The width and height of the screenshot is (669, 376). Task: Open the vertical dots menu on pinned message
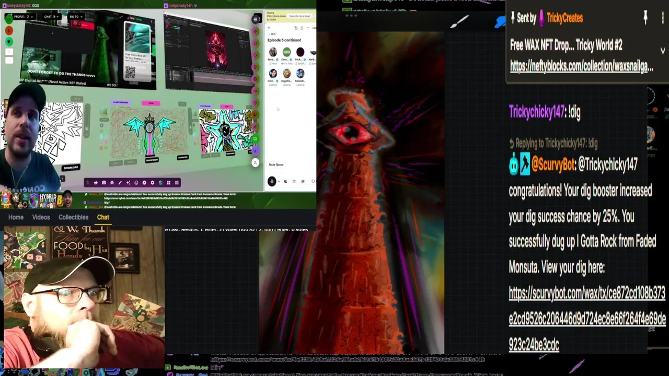click(663, 18)
